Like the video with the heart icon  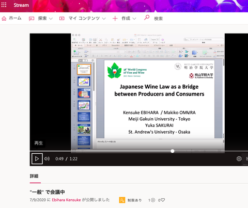163,200
